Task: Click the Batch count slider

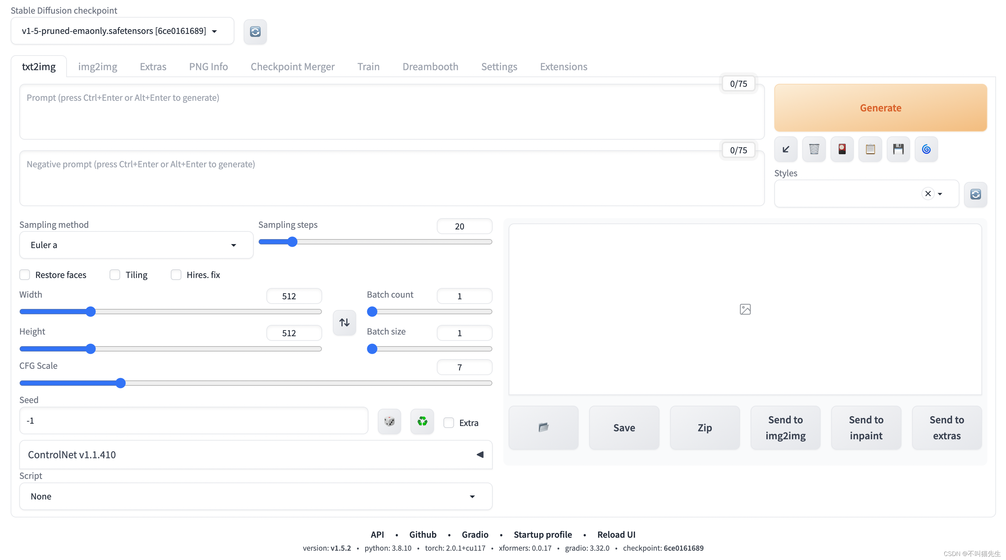Action: click(x=429, y=311)
